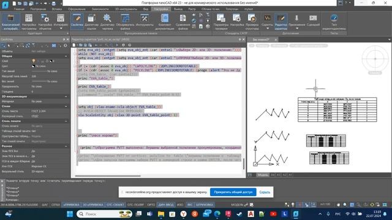Screen dimensions: 392x220
Task: Launch Сравнение файлов tool
Action: point(183,22)
